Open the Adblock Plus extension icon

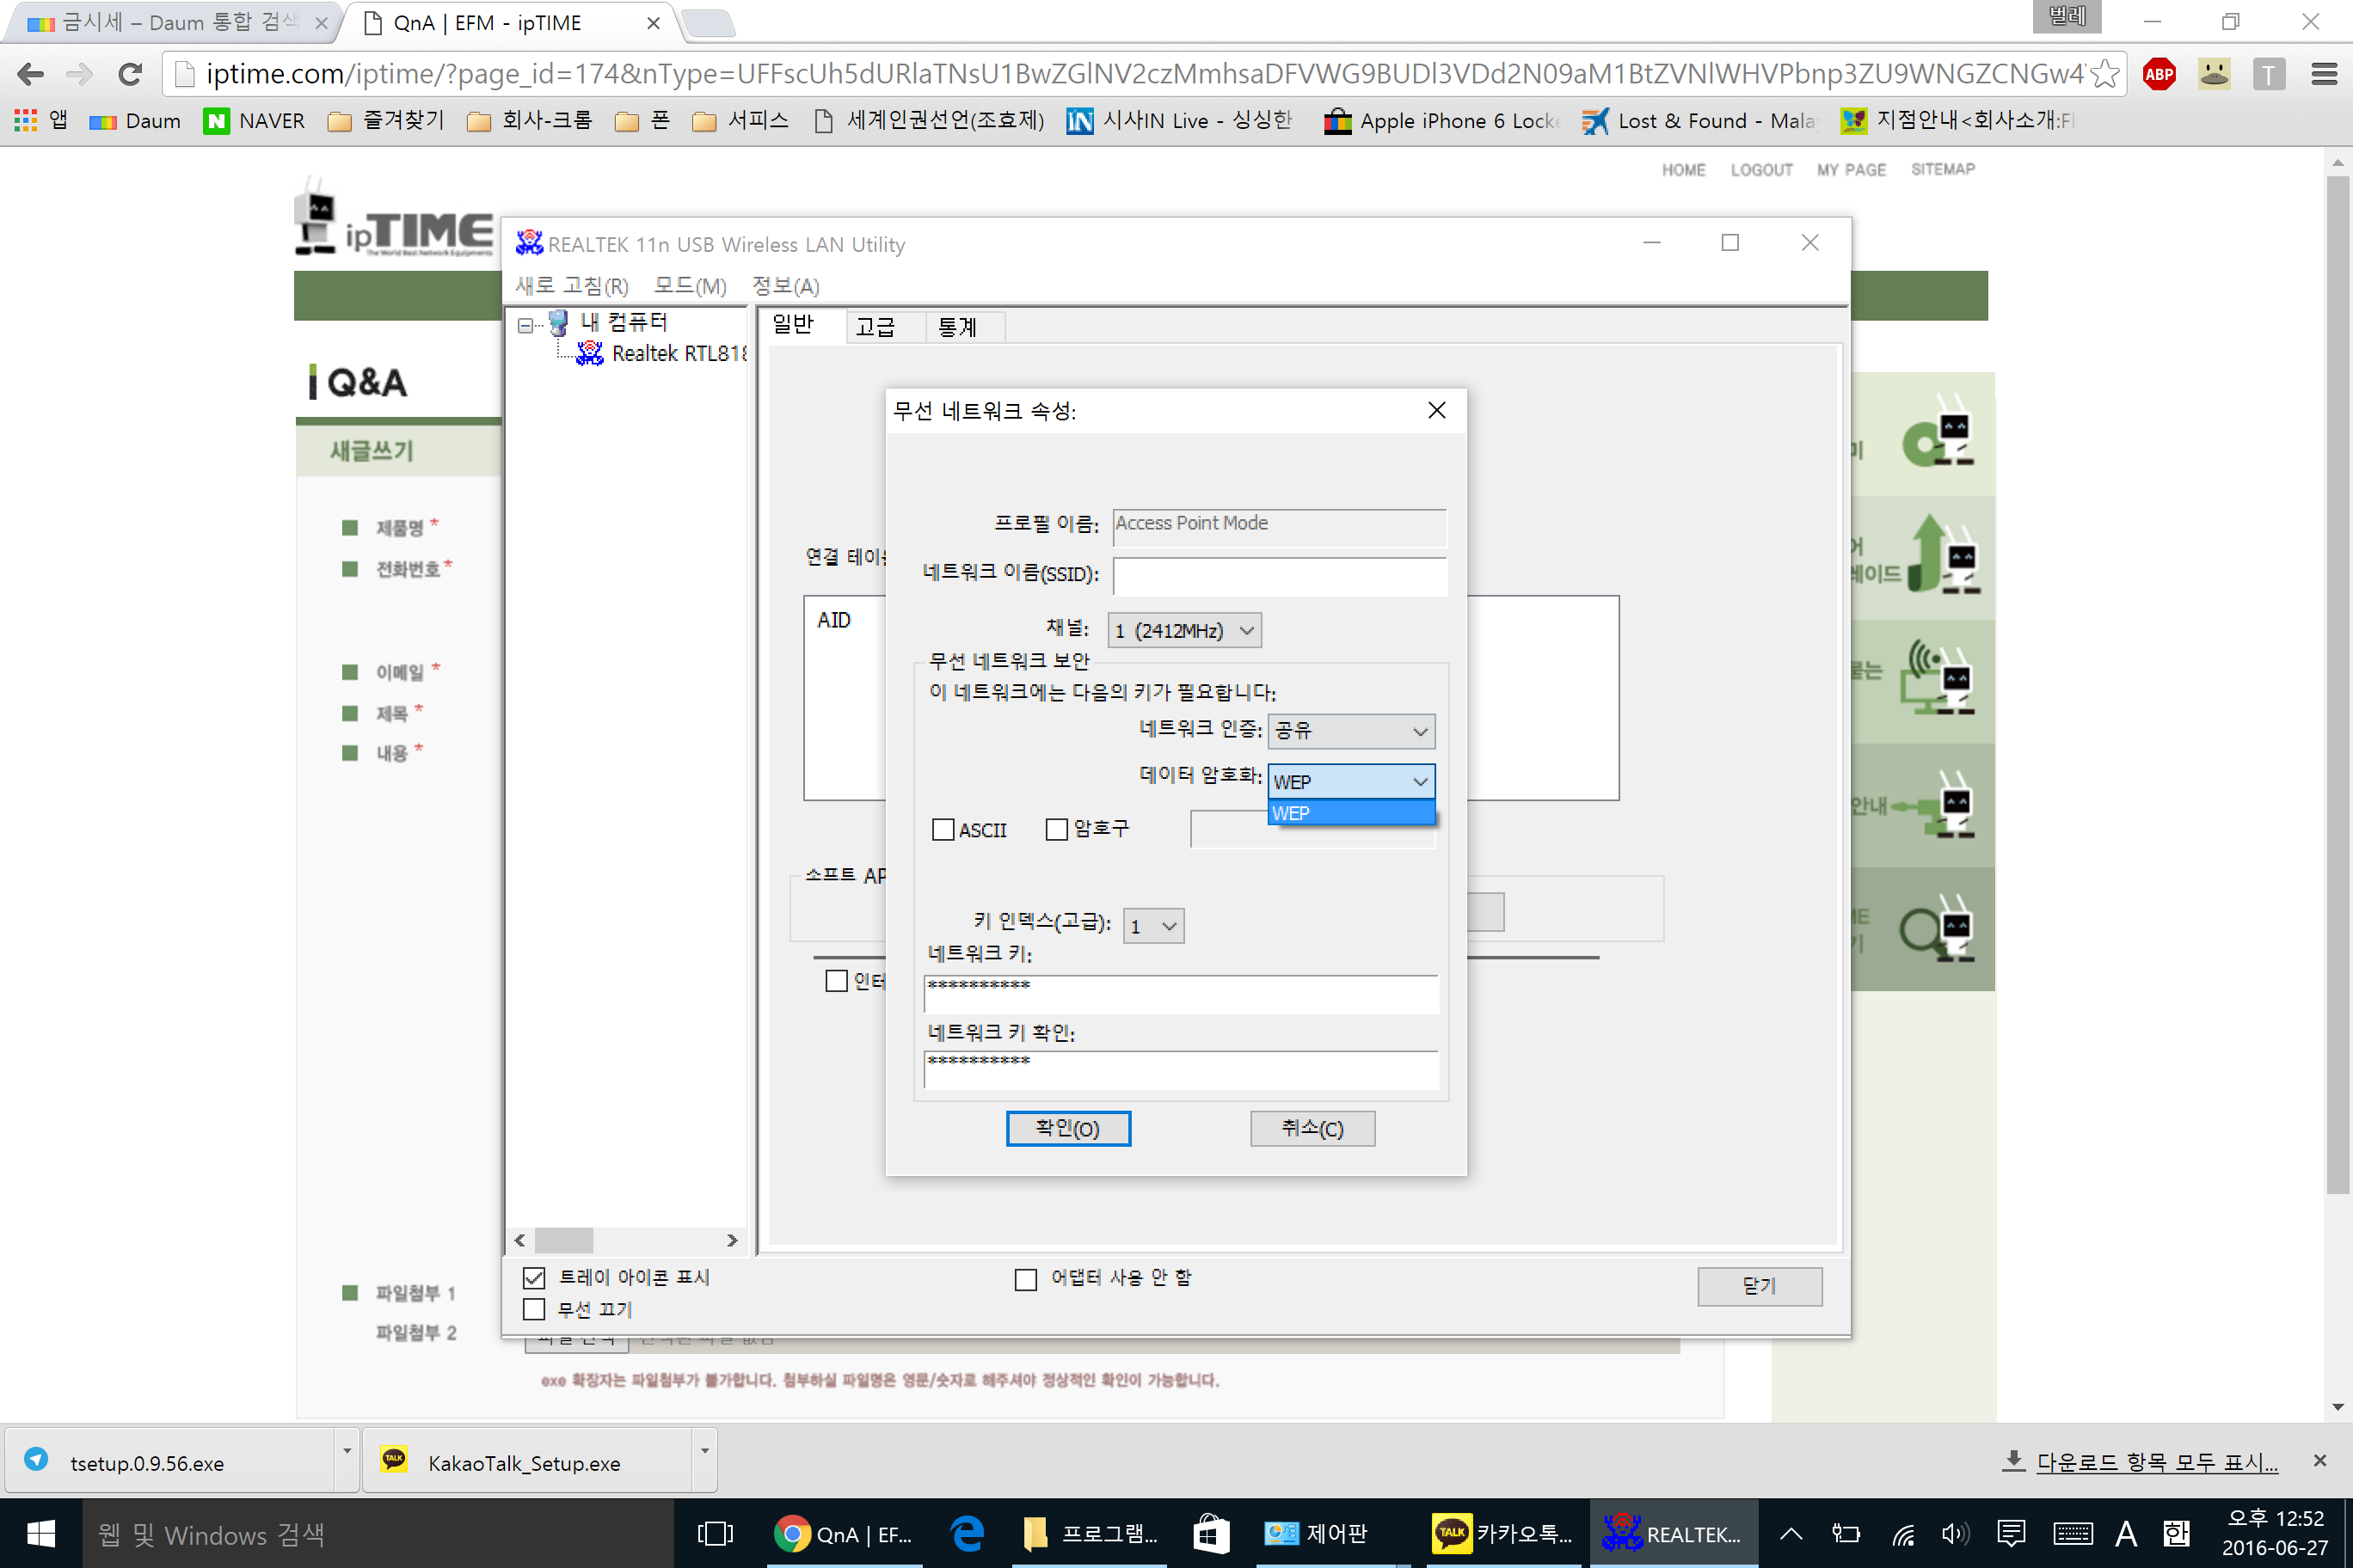tap(2159, 74)
